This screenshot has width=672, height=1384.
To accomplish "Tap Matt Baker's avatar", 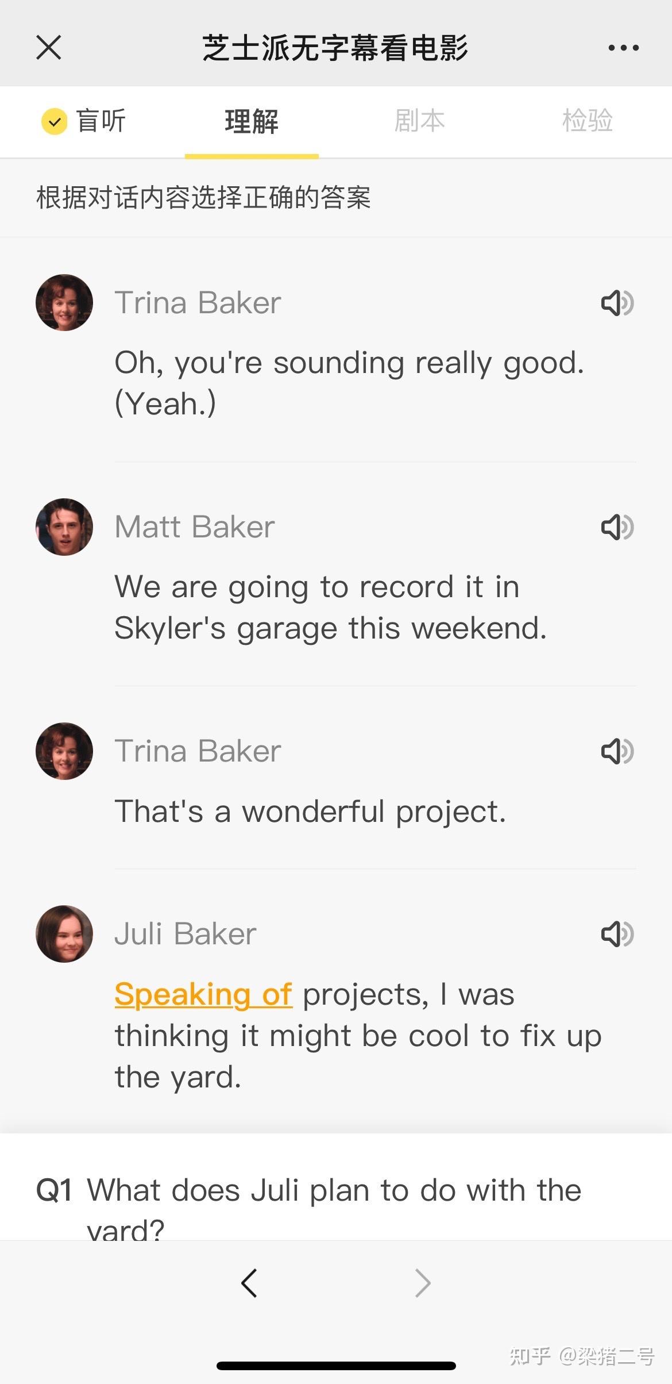I will click(x=64, y=526).
